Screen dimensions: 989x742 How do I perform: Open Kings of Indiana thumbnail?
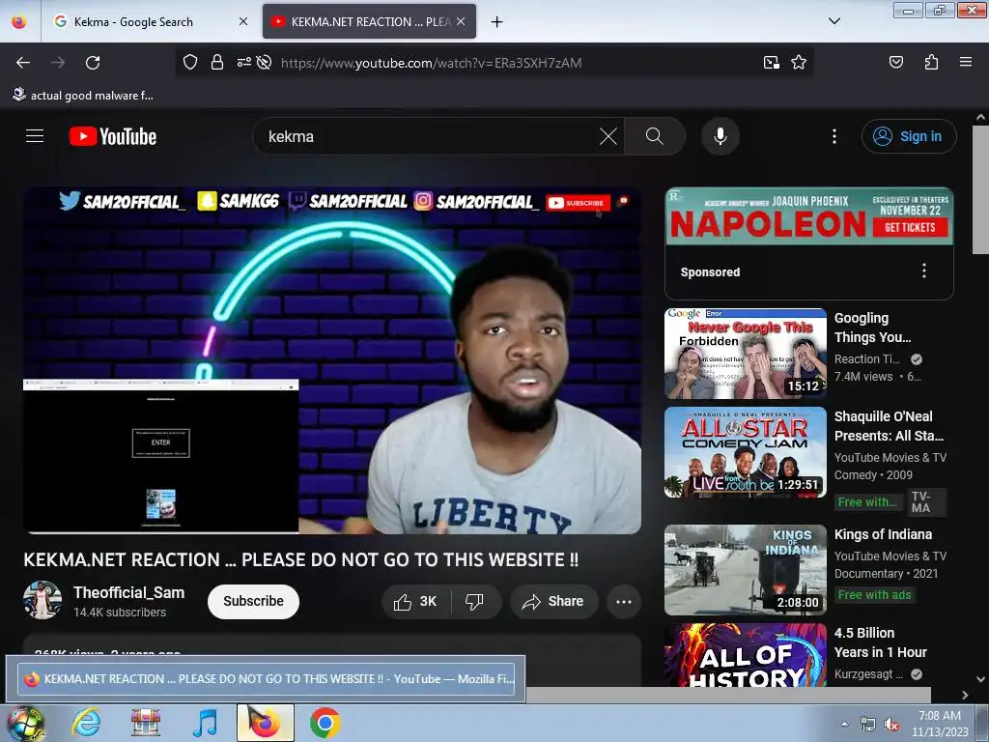point(745,570)
